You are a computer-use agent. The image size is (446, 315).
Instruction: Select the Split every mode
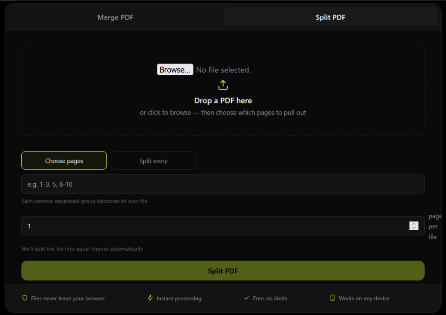pyautogui.click(x=153, y=161)
